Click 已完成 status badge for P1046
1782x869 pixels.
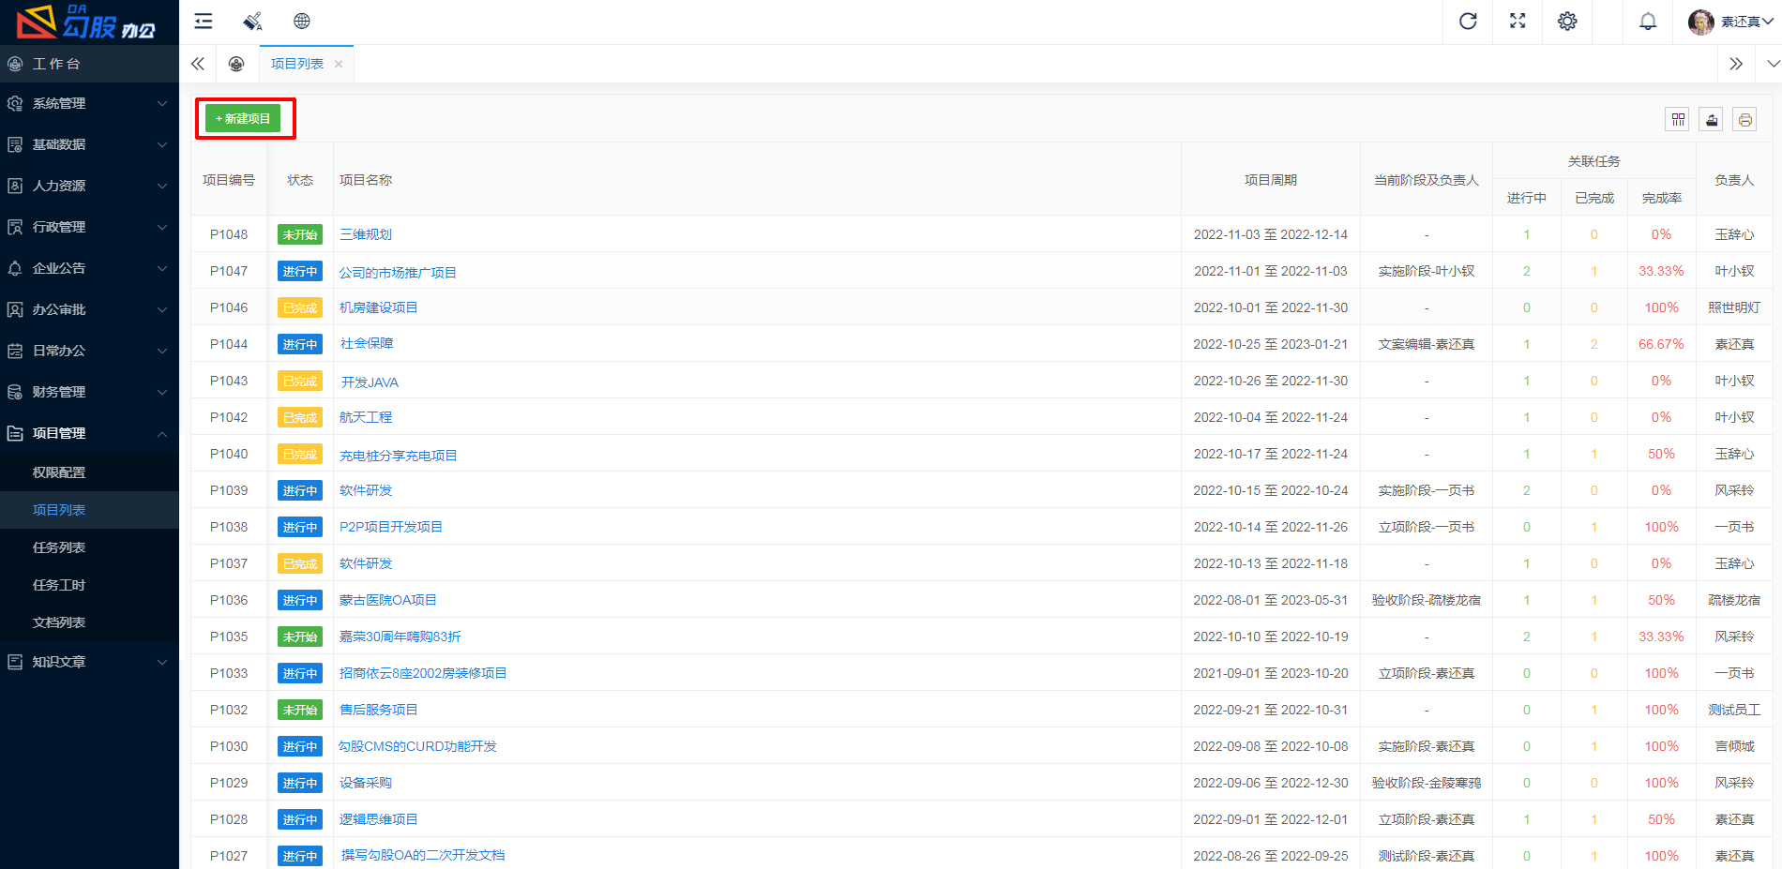[300, 307]
